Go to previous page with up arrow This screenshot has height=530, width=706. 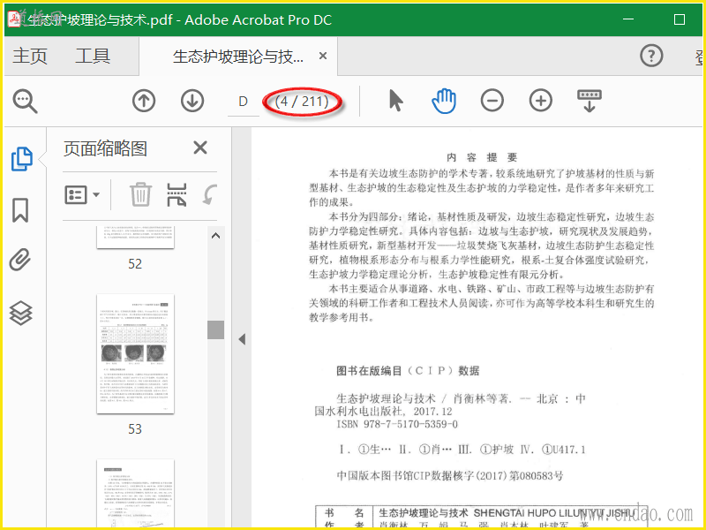click(144, 101)
